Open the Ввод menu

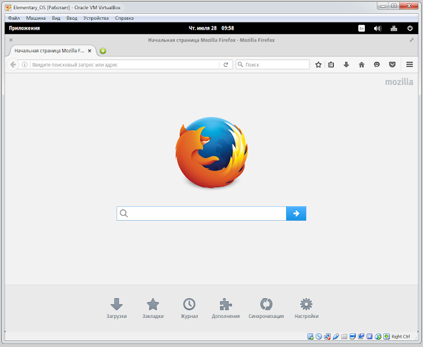(72, 18)
